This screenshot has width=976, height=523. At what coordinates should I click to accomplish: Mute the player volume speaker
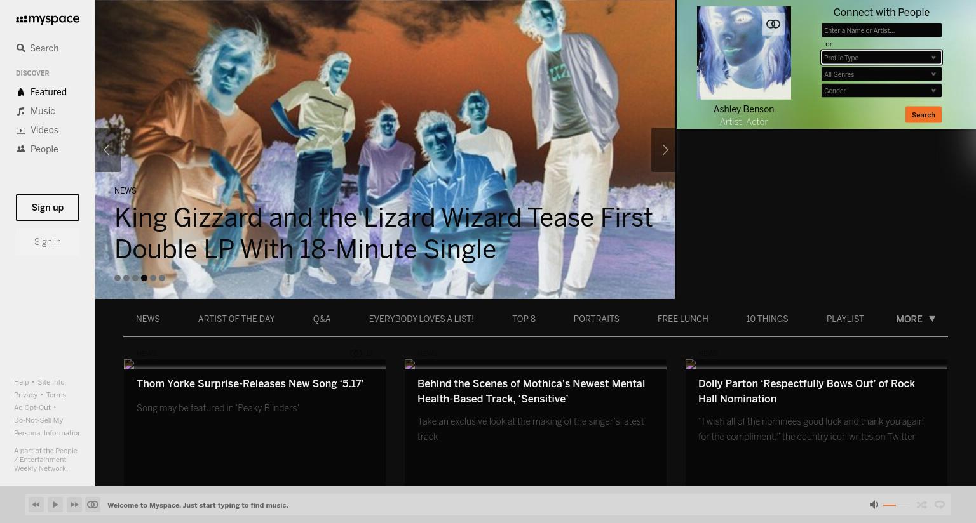tap(874, 505)
